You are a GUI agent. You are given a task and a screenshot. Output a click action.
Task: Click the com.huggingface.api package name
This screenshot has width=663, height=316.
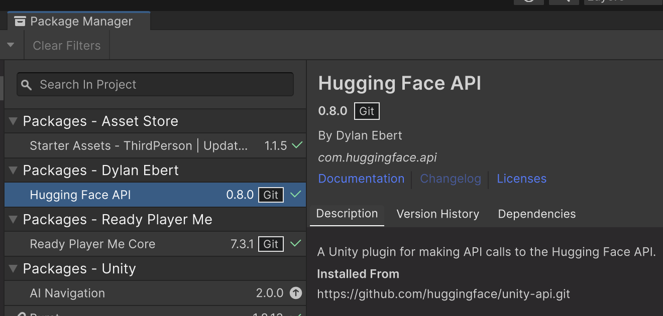point(378,157)
